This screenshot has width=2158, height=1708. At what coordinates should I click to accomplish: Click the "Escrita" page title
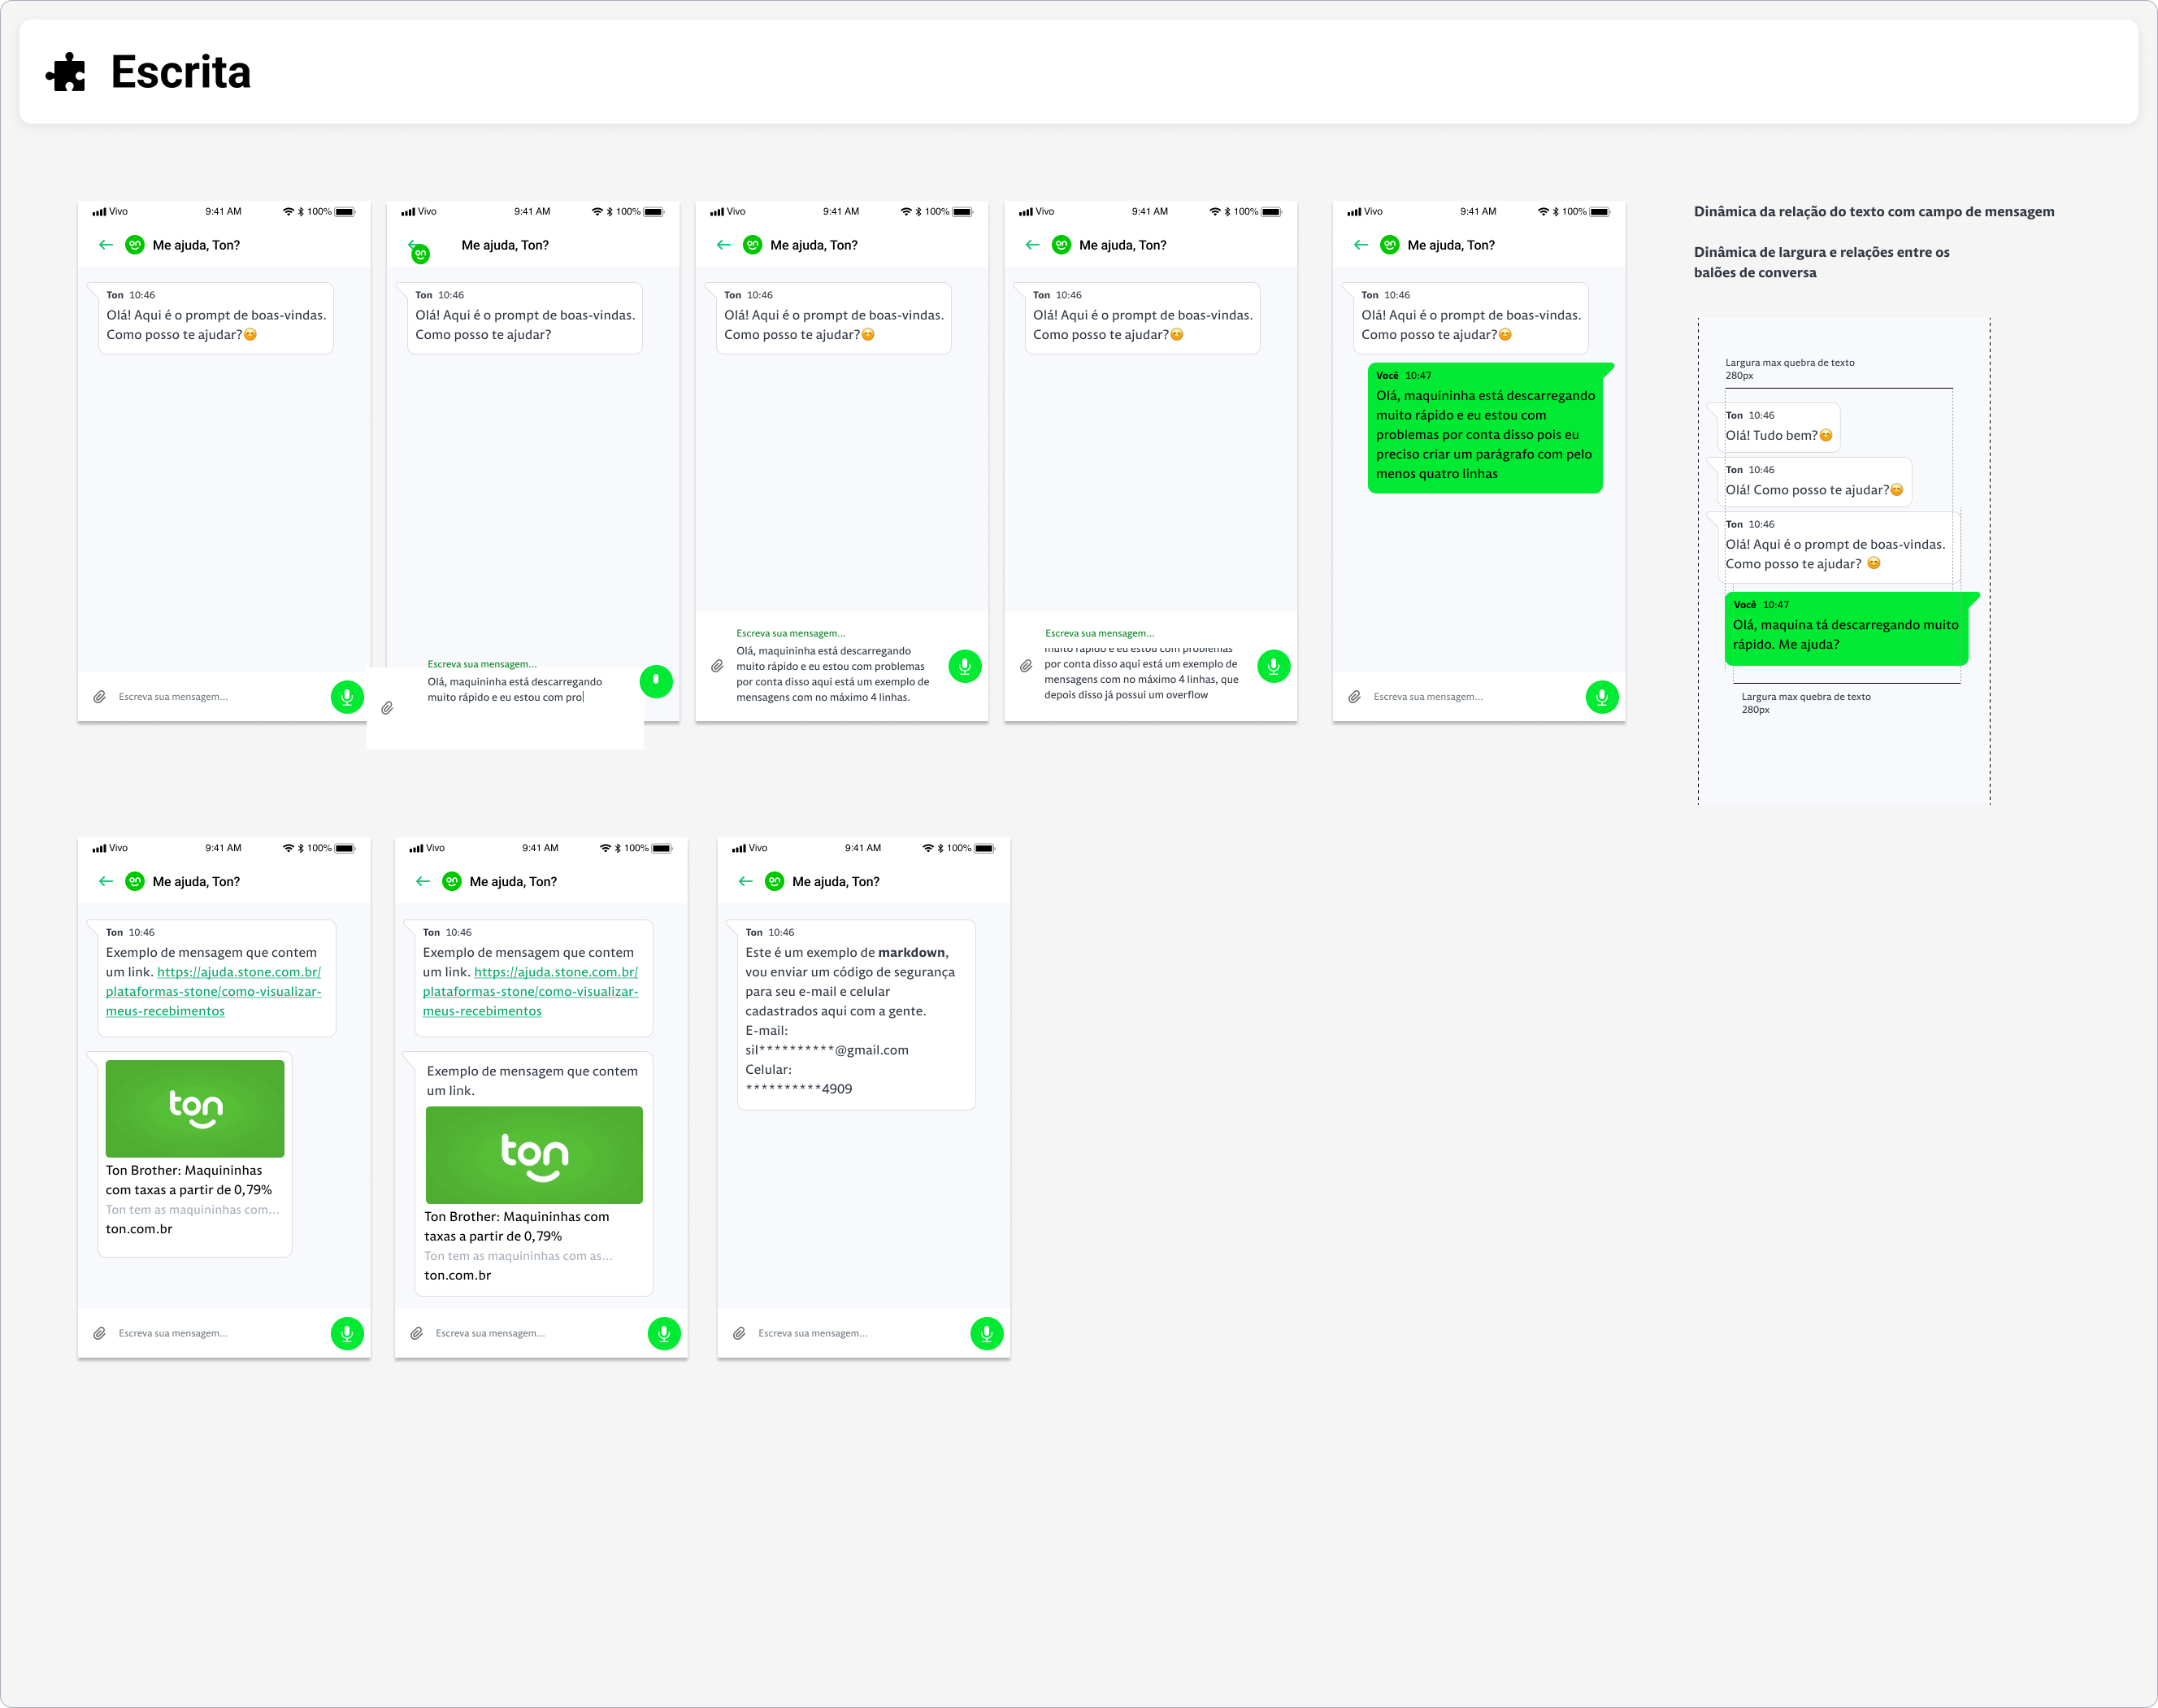tap(181, 72)
